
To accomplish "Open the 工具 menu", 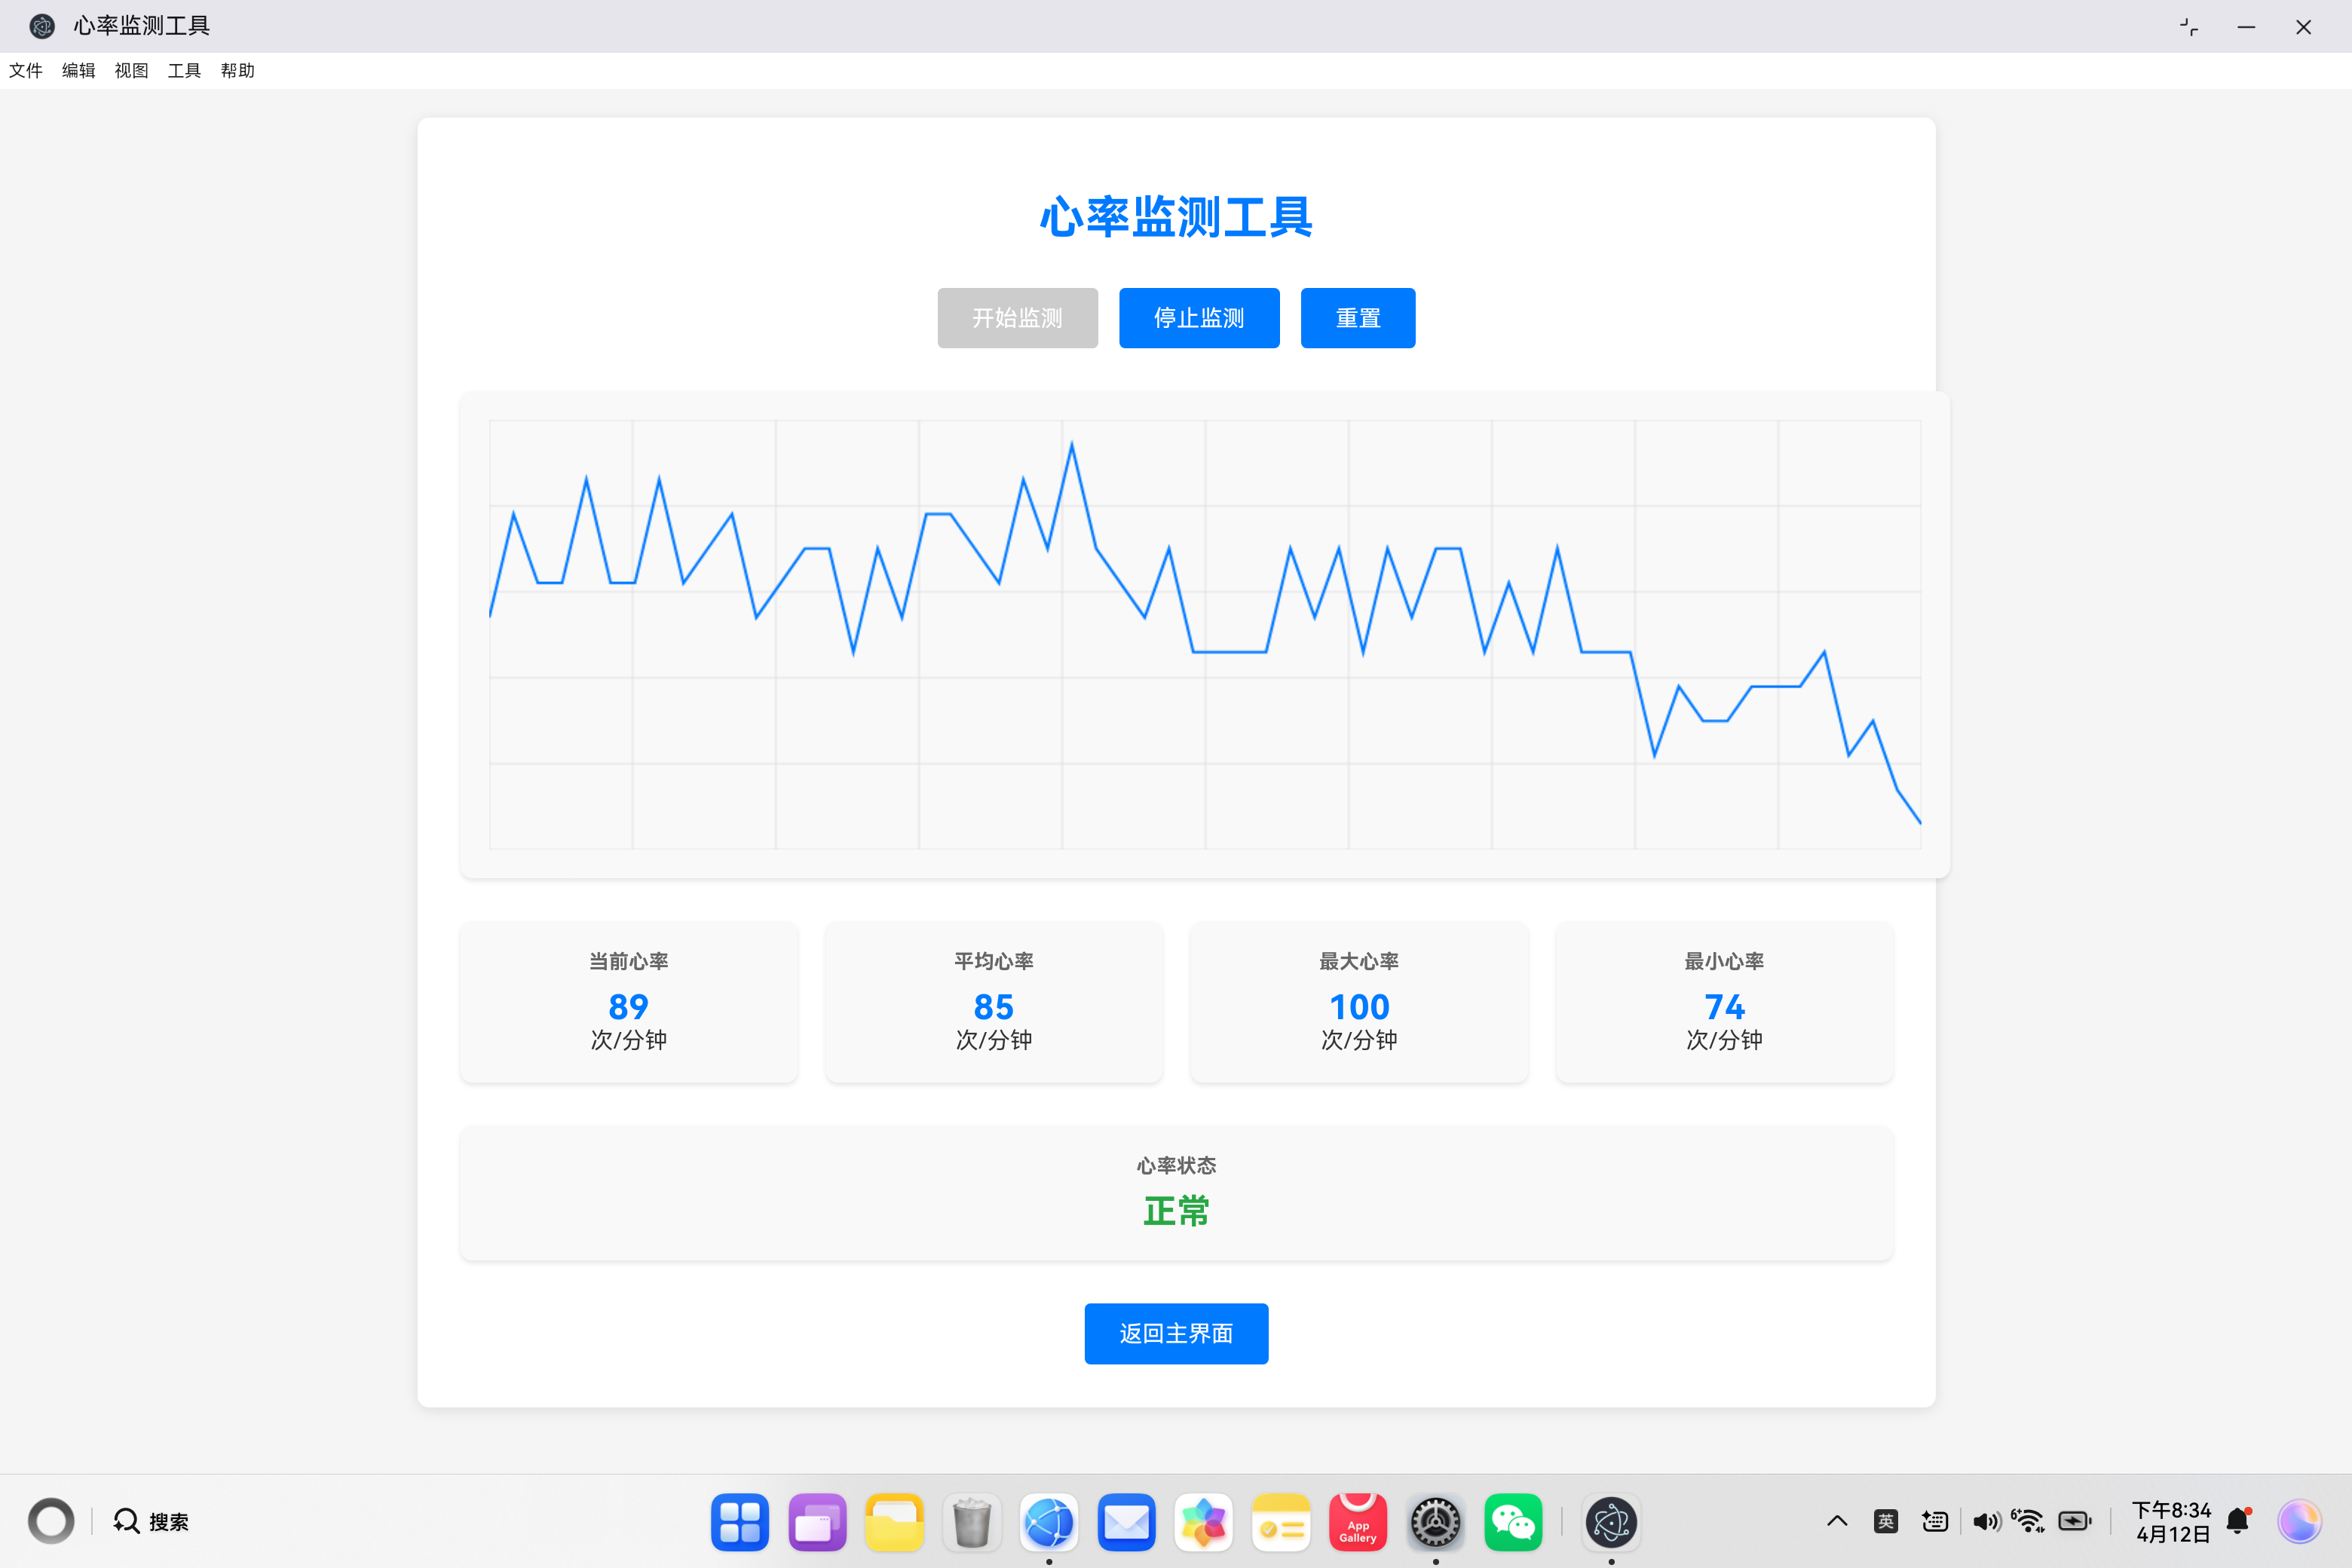I will [x=184, y=70].
